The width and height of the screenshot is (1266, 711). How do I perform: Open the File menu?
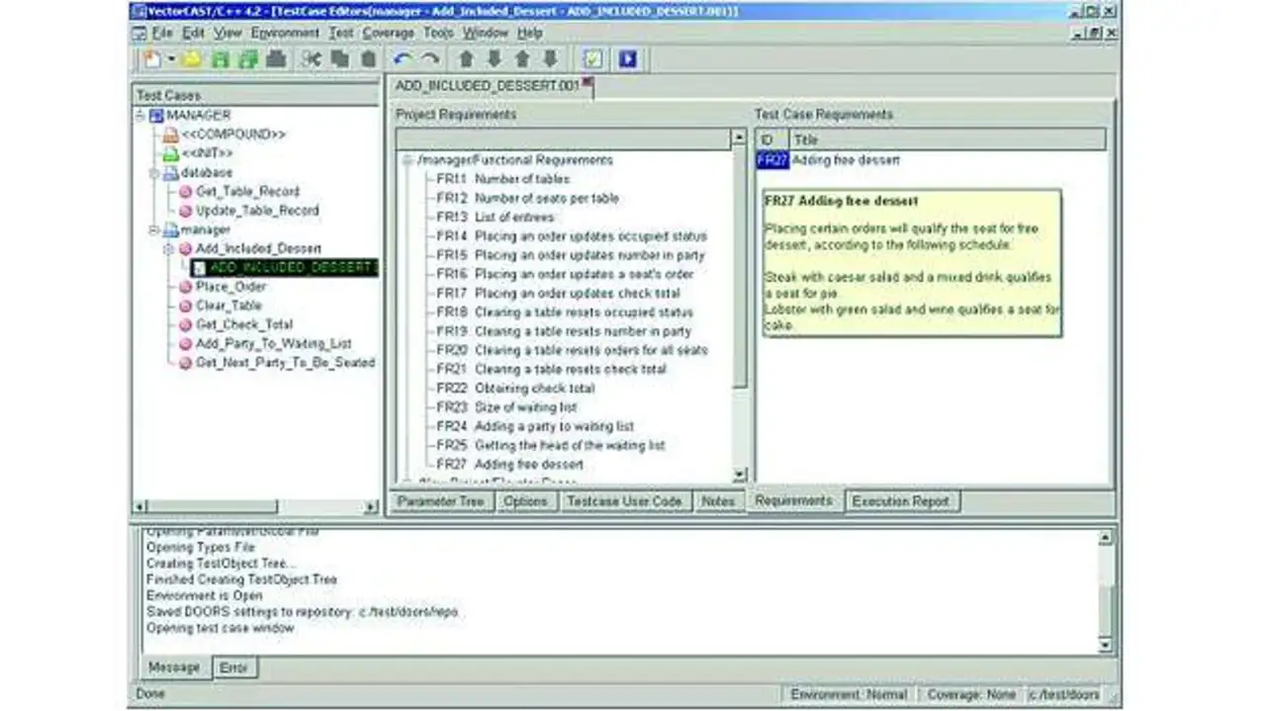tap(162, 33)
